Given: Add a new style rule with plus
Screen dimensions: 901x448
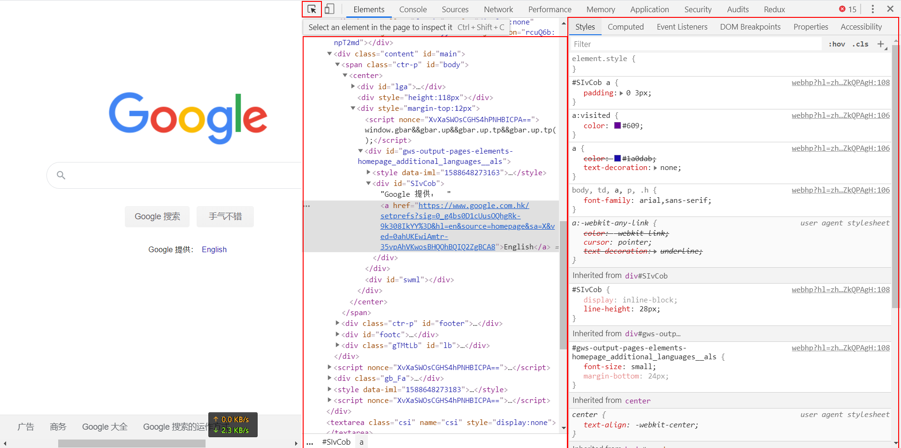Looking at the screenshot, I should 881,44.
